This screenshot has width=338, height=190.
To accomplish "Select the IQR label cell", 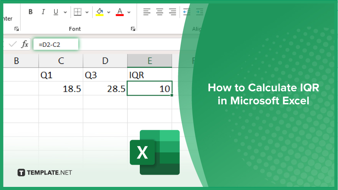I will (149, 75).
